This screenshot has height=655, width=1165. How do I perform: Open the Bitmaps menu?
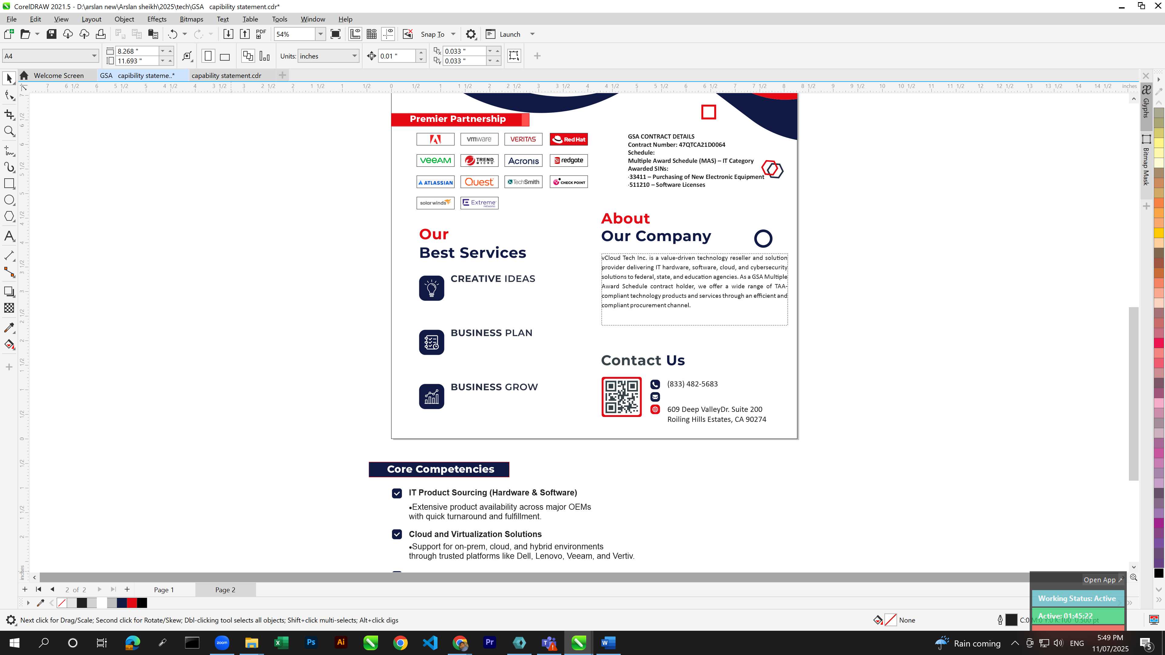pos(191,19)
